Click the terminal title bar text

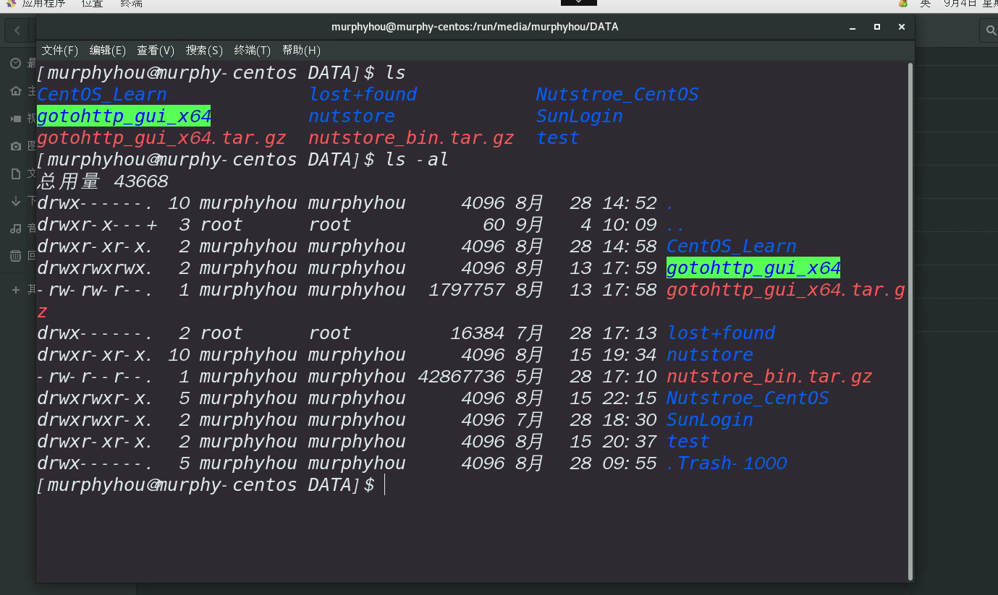(x=475, y=27)
